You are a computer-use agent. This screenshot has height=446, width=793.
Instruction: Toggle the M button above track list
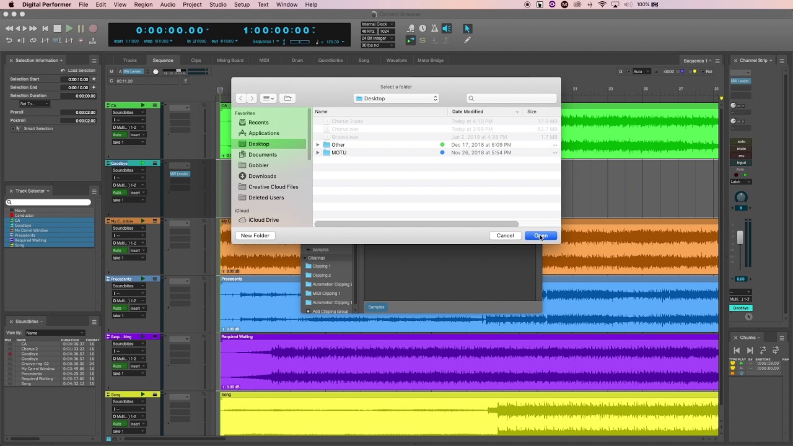(112, 72)
